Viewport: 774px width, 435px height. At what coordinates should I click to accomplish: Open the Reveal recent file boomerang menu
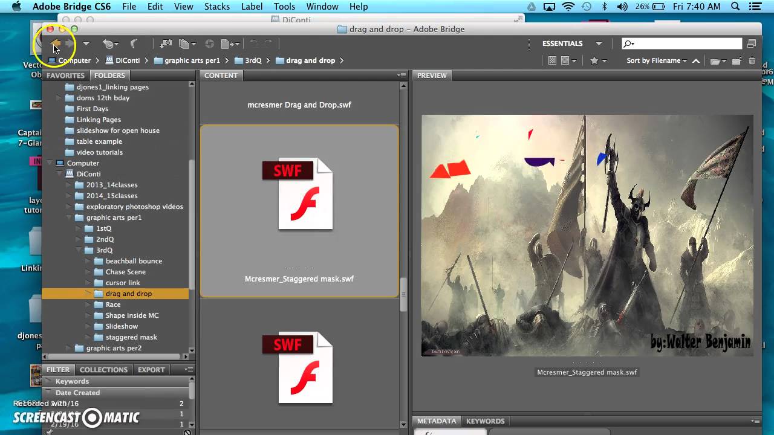pyautogui.click(x=109, y=43)
